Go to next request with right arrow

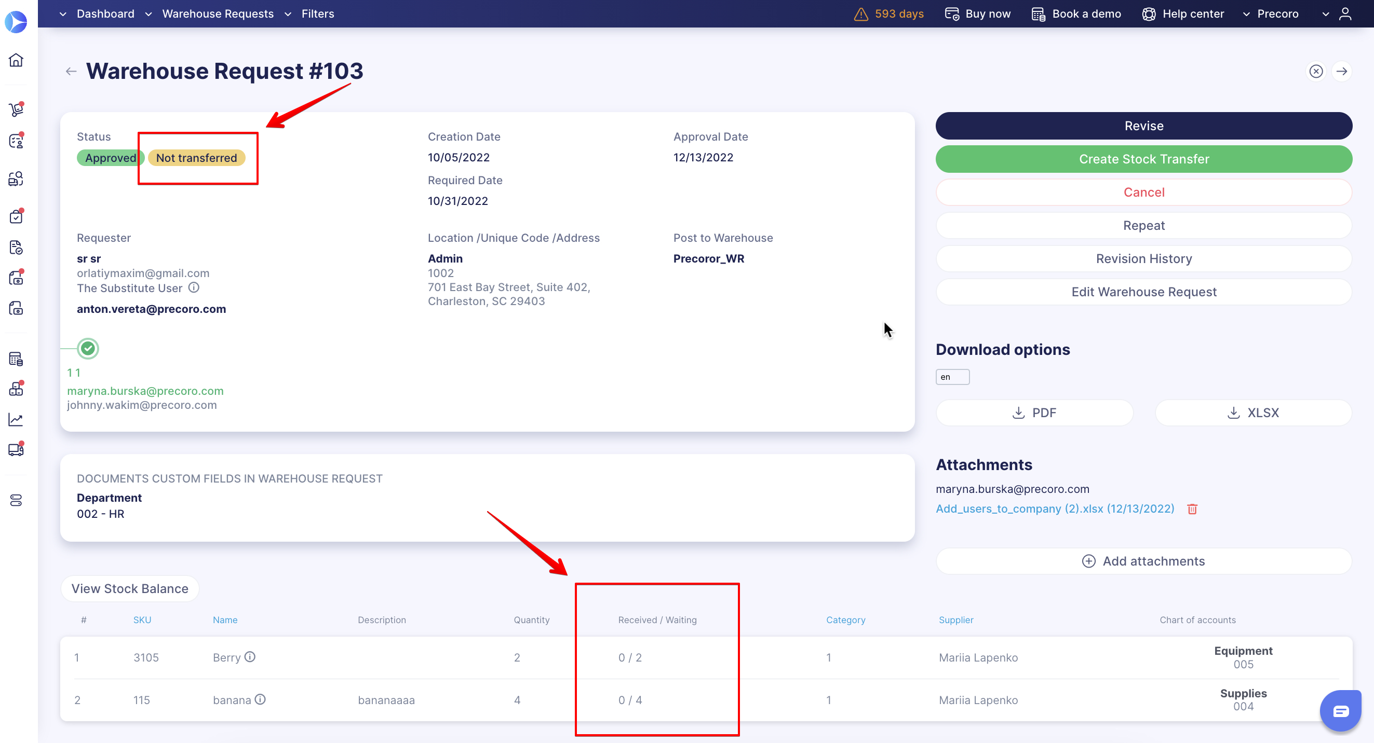(x=1341, y=72)
